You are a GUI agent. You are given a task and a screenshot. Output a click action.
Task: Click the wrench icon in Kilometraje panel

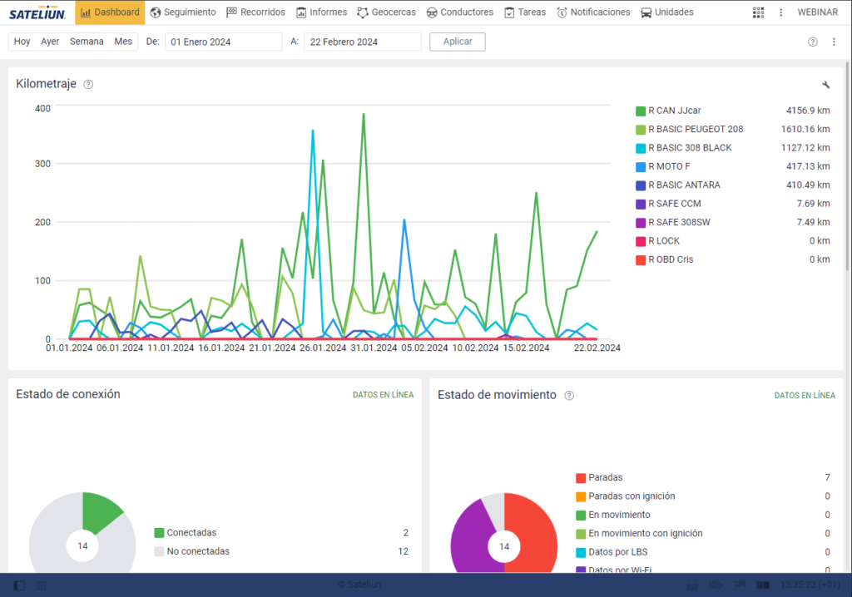tap(825, 85)
